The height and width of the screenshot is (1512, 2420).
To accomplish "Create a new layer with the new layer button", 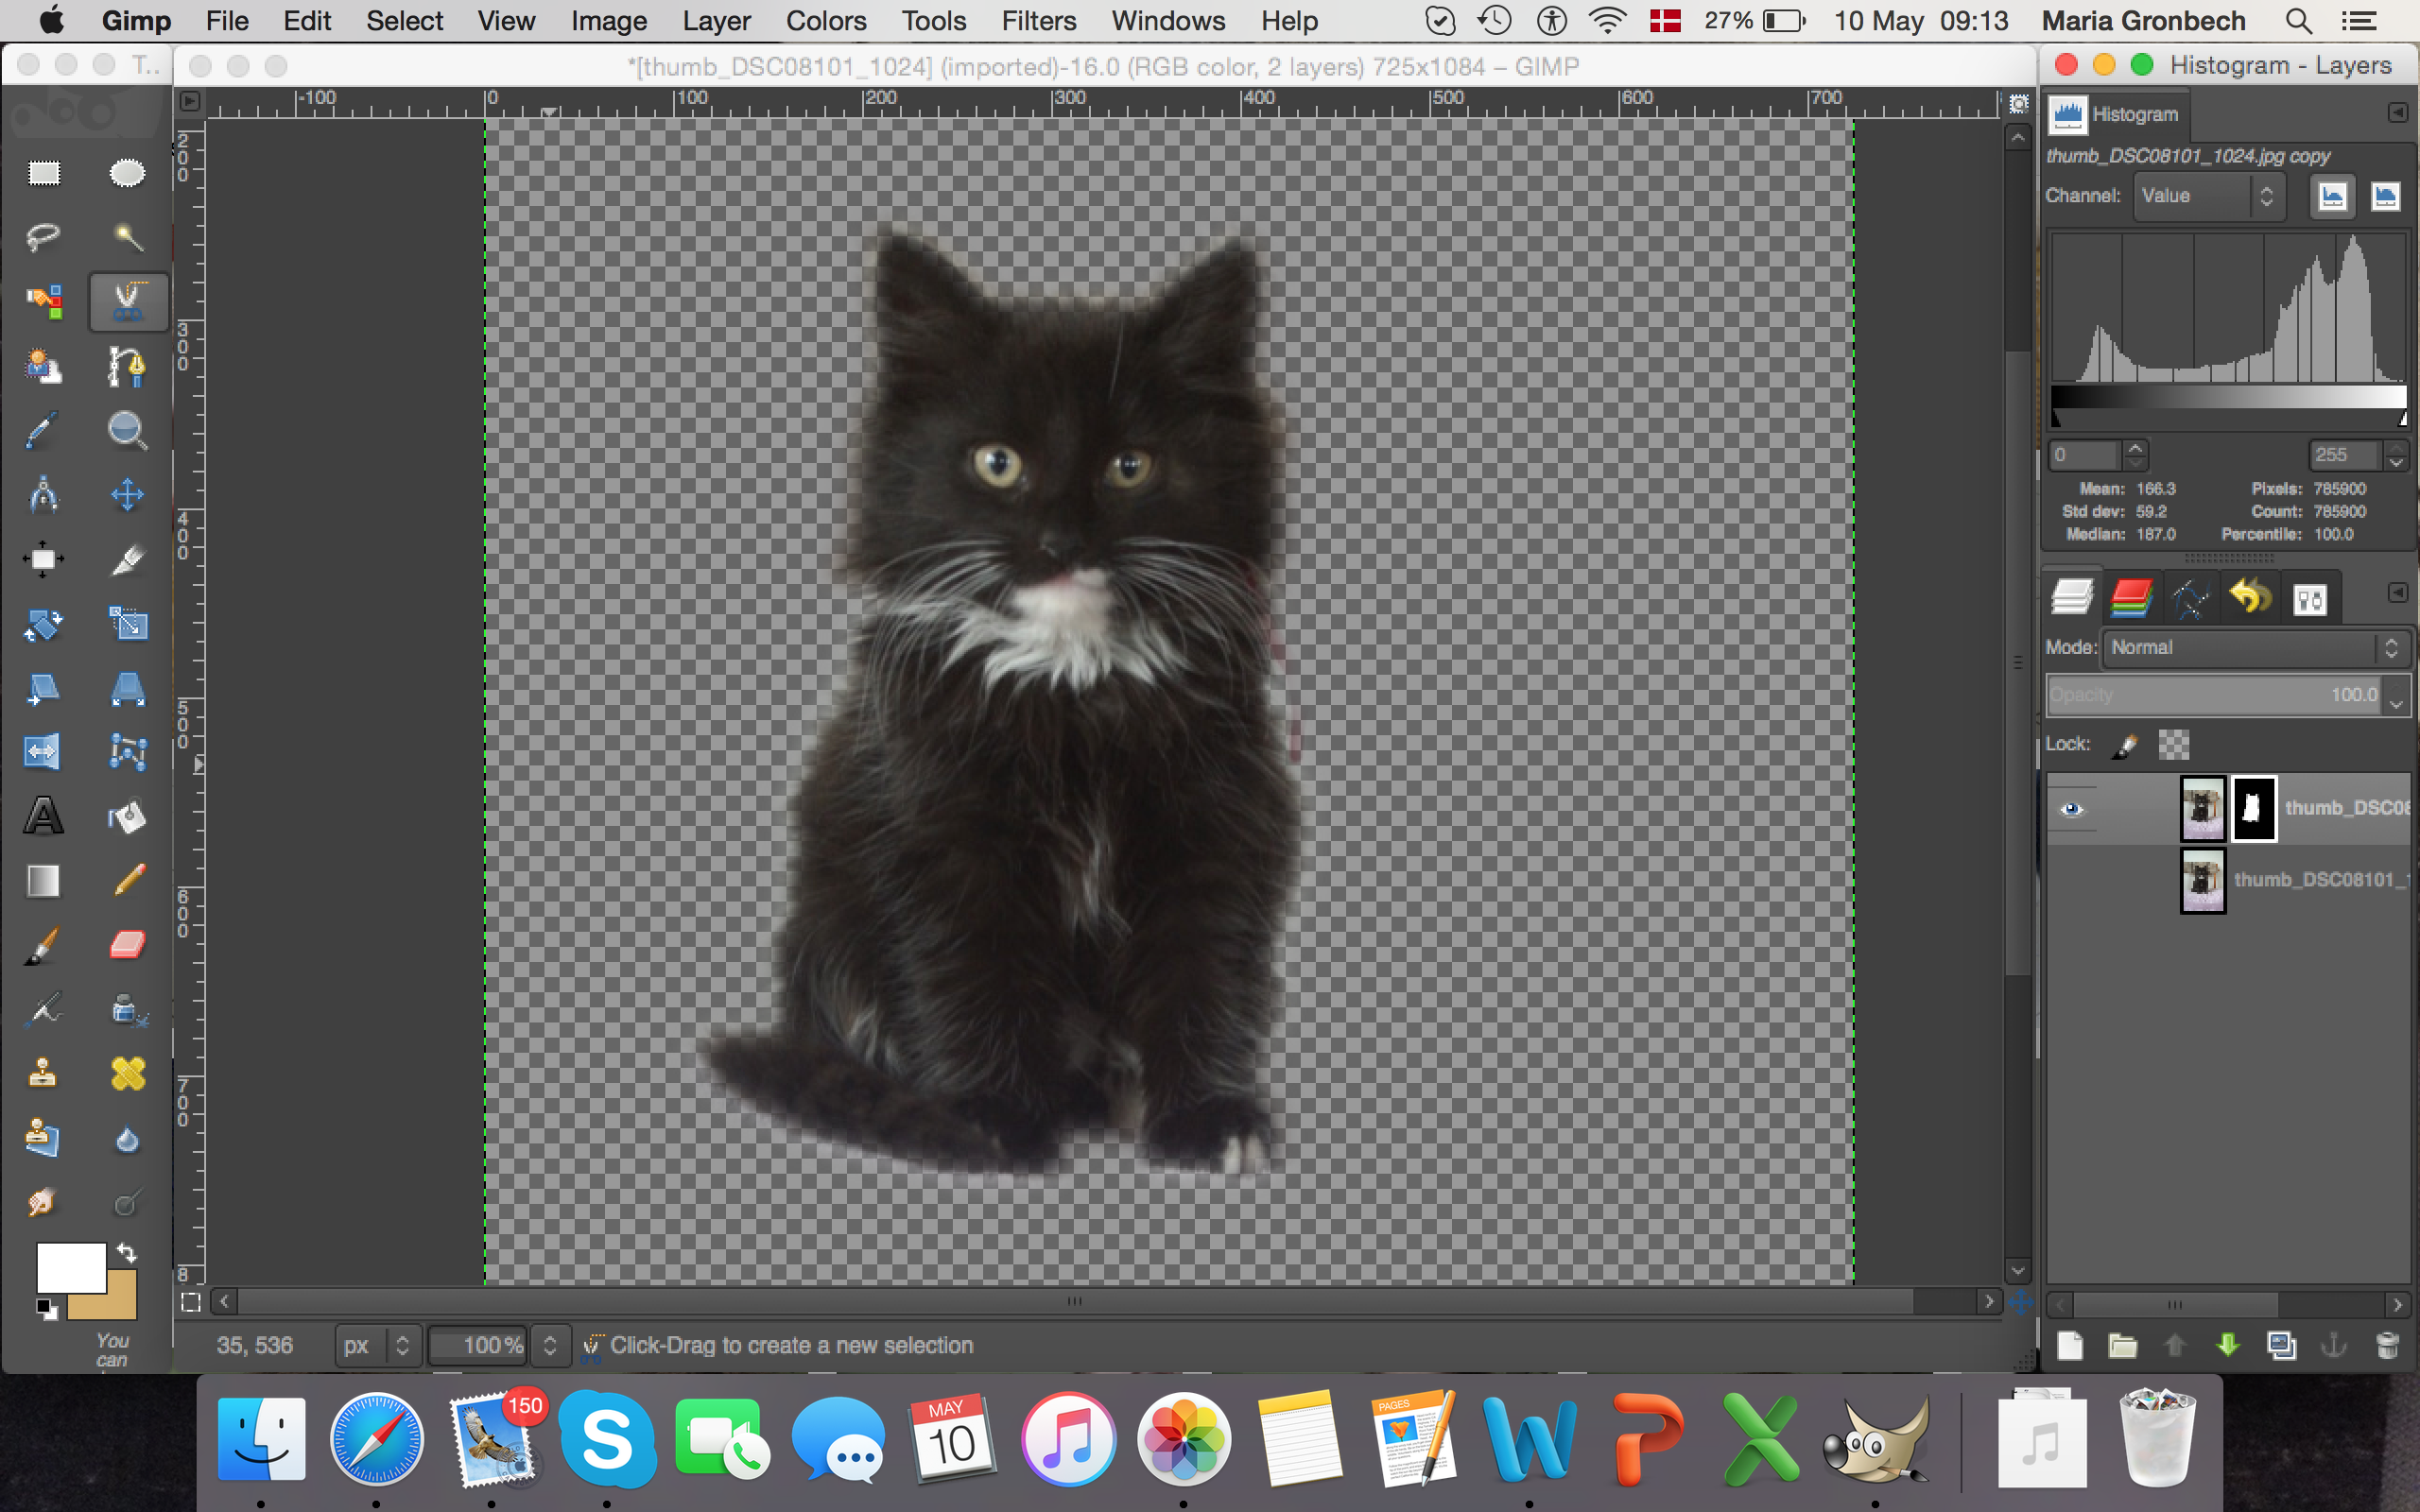I will 2069,1345.
